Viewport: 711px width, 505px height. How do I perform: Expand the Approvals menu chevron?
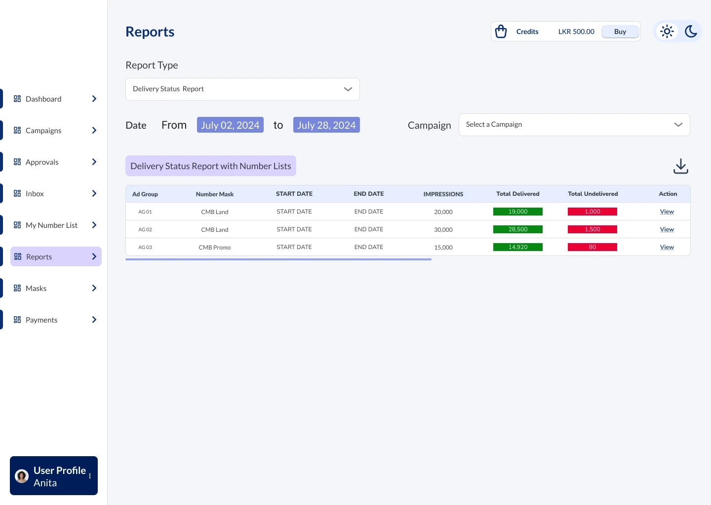(x=94, y=162)
